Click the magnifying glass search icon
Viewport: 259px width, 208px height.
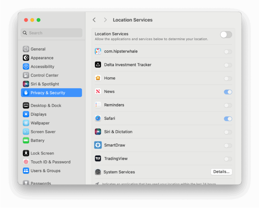coord(25,33)
